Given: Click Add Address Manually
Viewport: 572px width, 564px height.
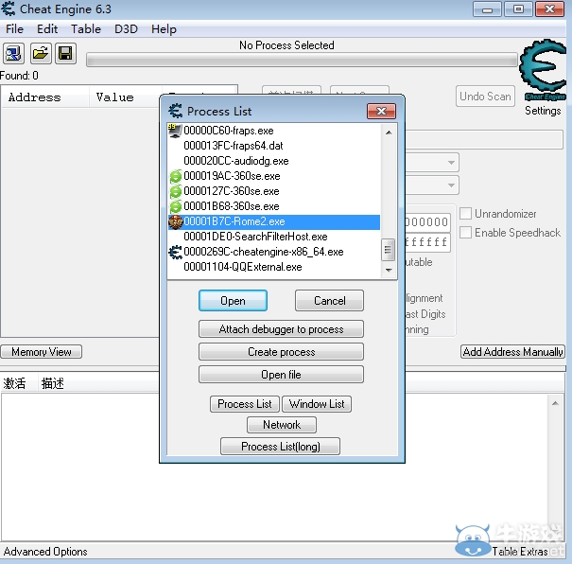Looking at the screenshot, I should tap(512, 351).
